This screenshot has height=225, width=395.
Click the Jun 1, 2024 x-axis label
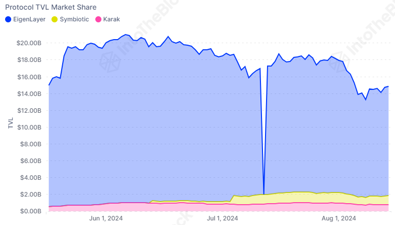tap(106, 219)
